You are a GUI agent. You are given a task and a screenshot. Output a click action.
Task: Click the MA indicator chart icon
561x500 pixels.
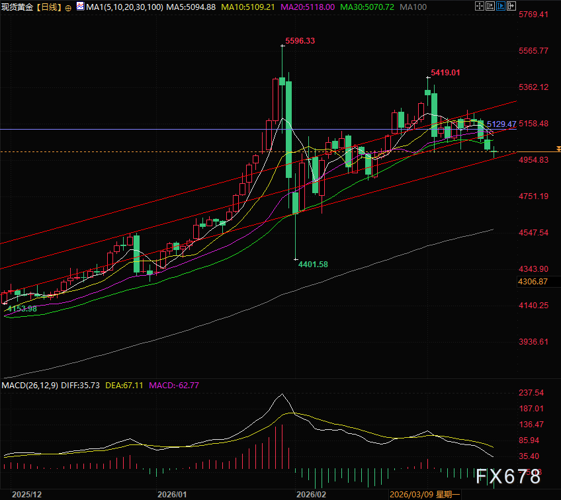pos(80,6)
